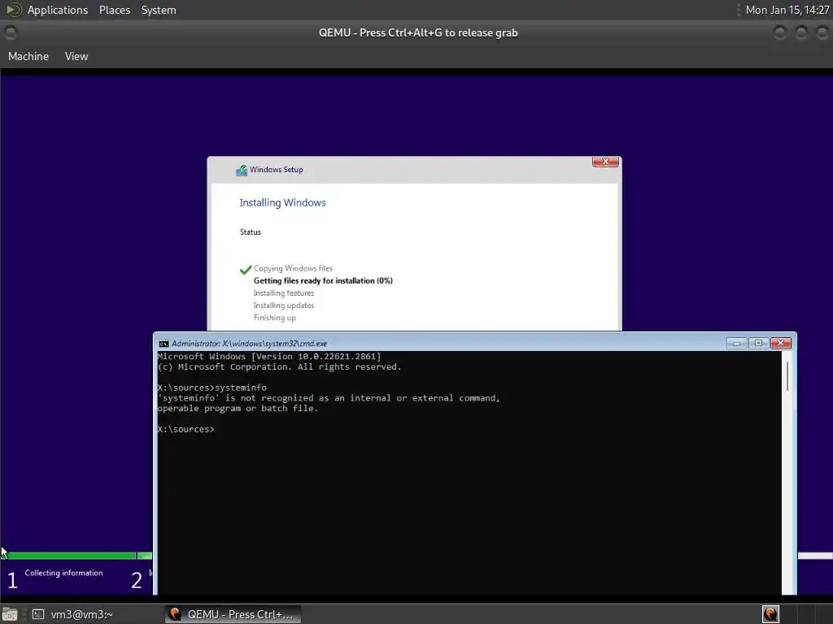
Task: Click the Applications menu logo icon
Action: coord(13,10)
